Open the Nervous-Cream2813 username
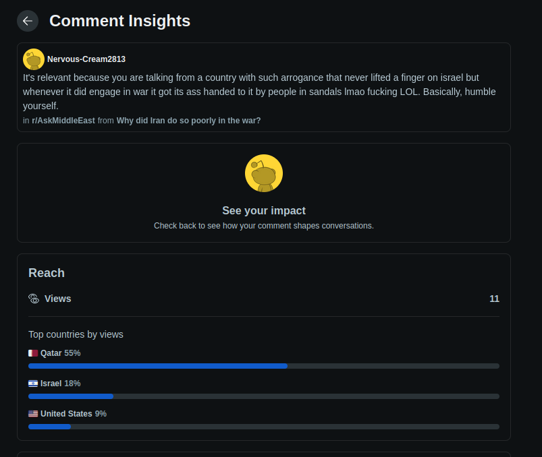542x457 pixels. [x=86, y=59]
